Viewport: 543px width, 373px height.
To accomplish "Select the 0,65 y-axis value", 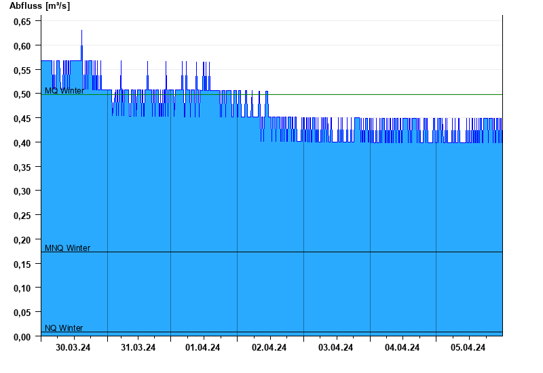I will 22,22.
